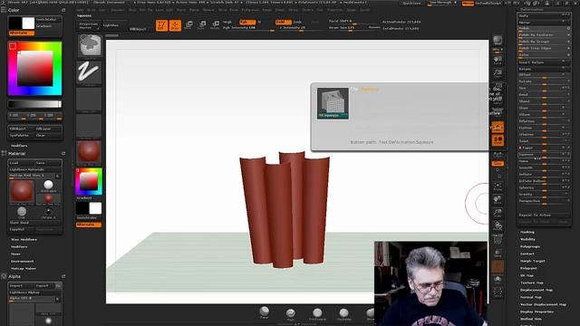Expand the Masking subpalette
The image size is (580, 326).
tap(527, 232)
